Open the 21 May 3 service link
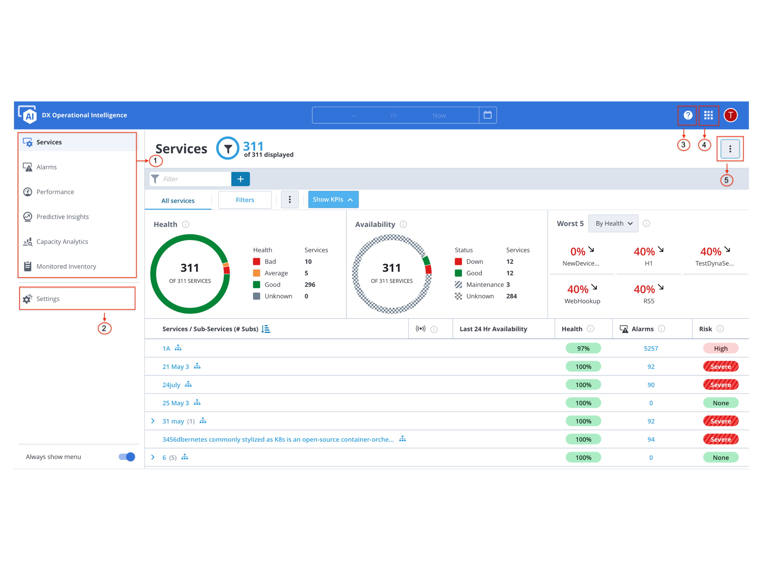763x572 pixels. (x=176, y=366)
